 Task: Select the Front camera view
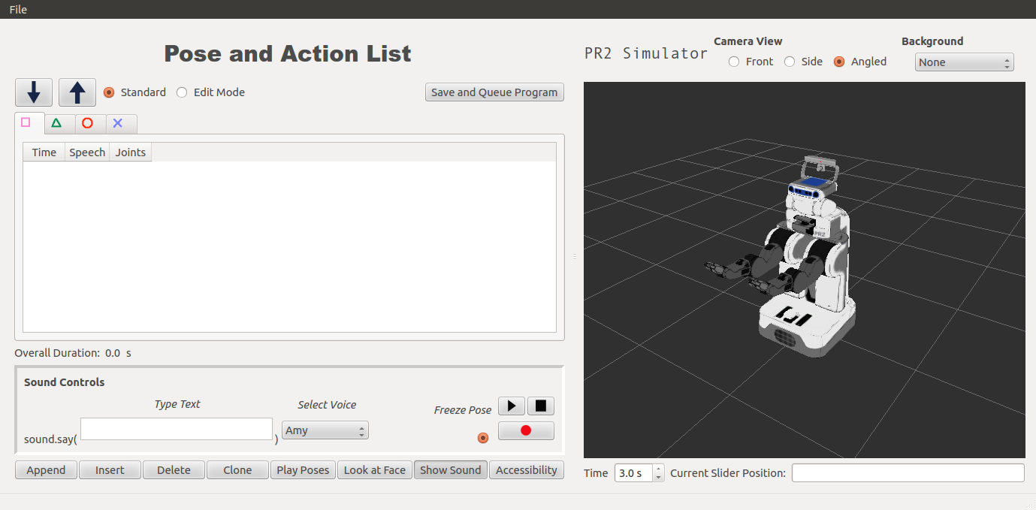click(x=734, y=62)
